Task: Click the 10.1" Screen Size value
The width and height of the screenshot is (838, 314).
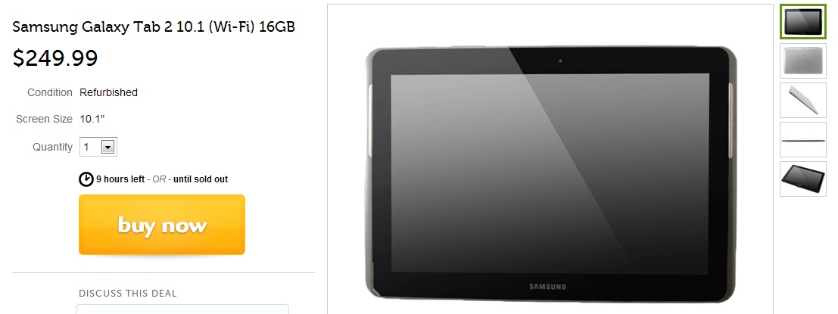Action: (92, 119)
